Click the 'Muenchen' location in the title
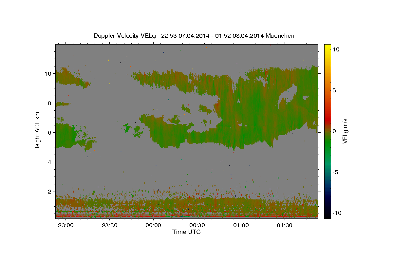This screenshot has width=393, height=262. click(280, 36)
